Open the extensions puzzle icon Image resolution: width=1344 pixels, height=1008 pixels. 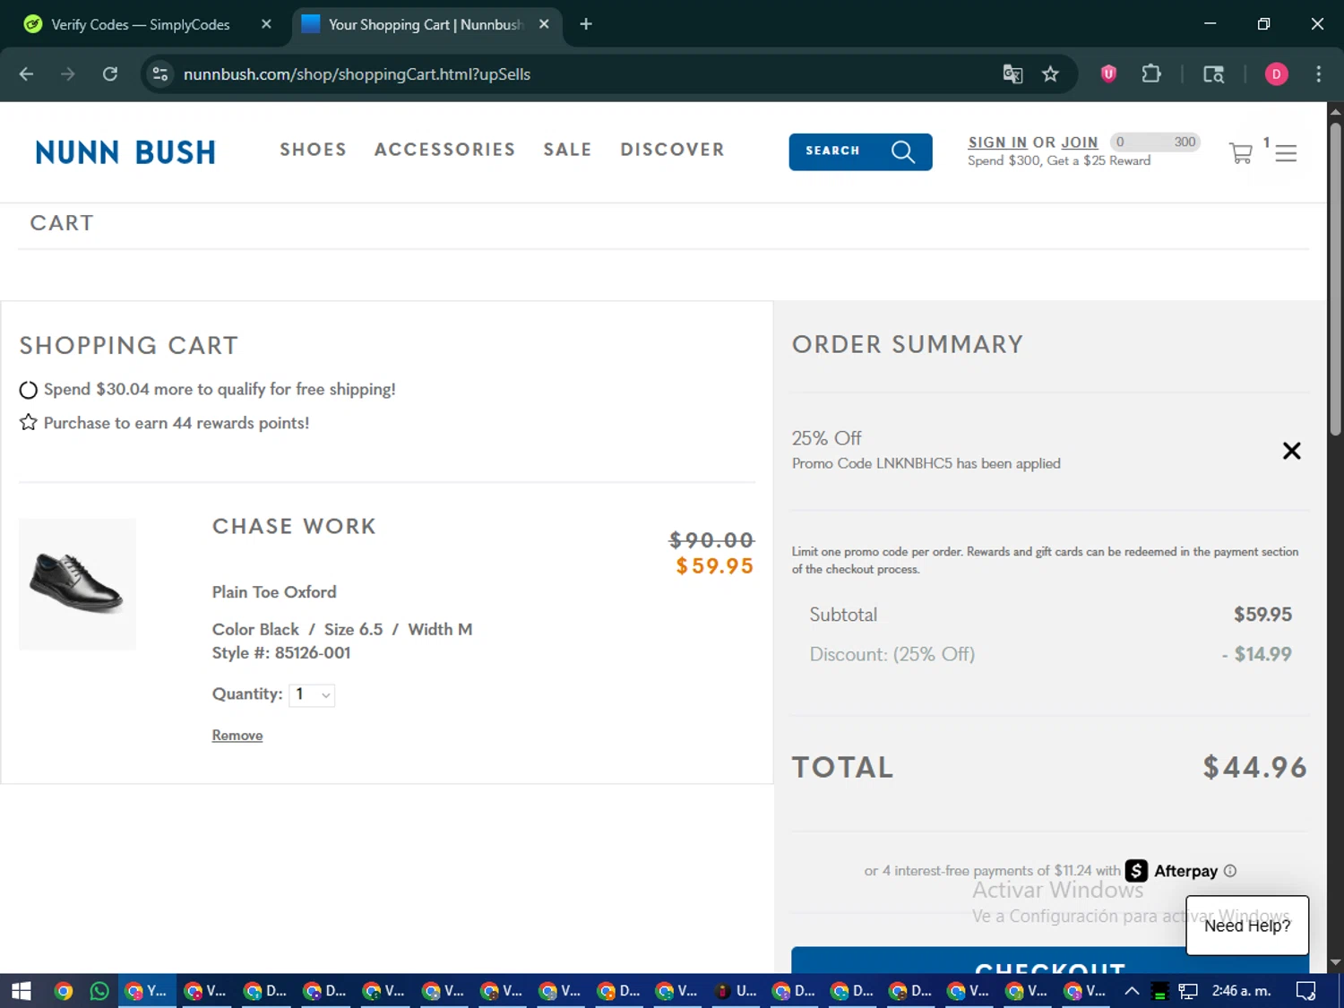click(x=1151, y=74)
